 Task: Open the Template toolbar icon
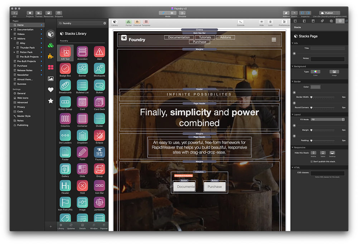click(x=146, y=22)
